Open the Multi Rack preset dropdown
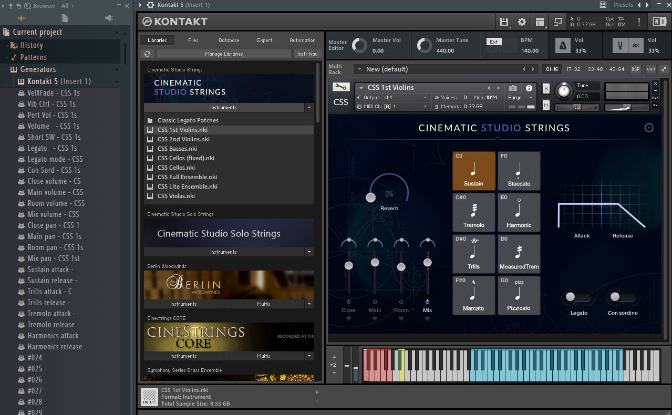 [359, 69]
